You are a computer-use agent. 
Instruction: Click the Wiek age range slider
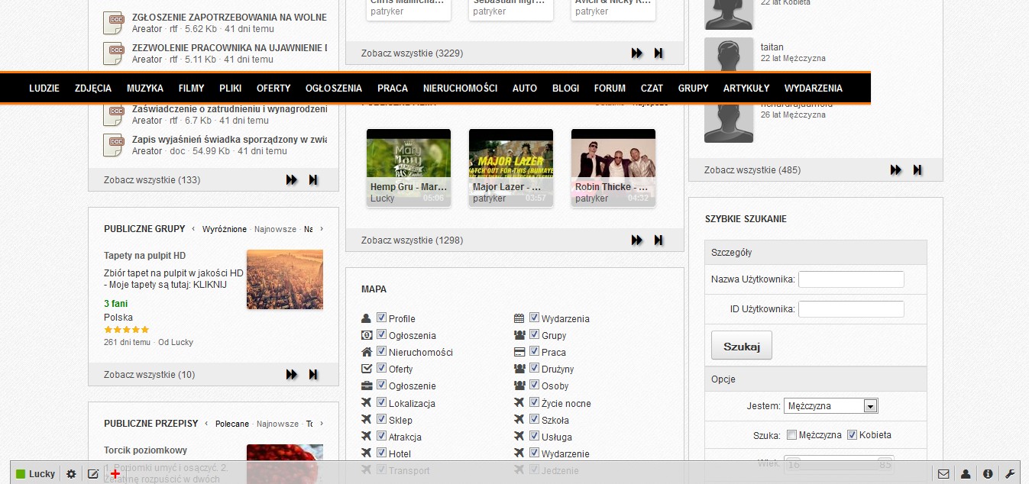[838, 463]
